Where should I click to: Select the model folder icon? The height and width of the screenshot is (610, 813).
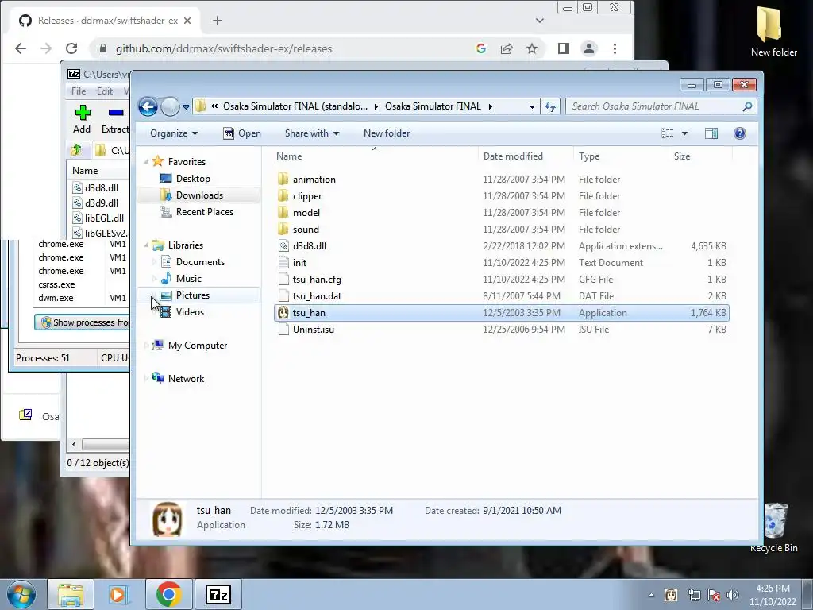[x=283, y=212]
